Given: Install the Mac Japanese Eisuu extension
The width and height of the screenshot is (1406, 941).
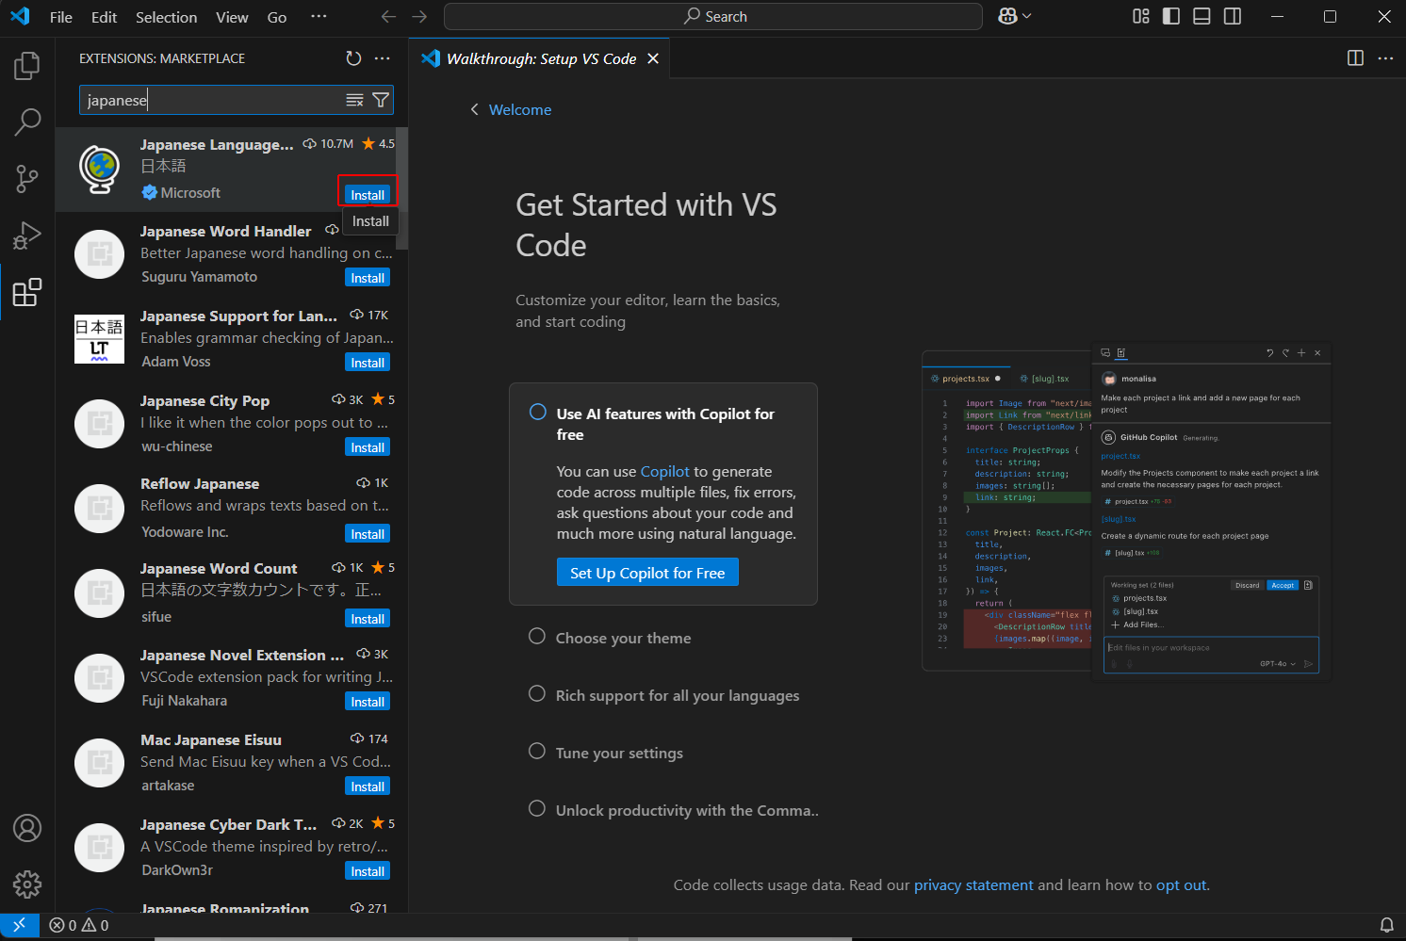Looking at the screenshot, I should pos(368,787).
